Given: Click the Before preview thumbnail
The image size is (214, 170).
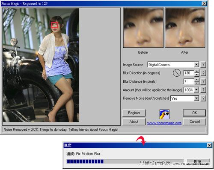Looking at the screenshot, I should tap(143, 28).
